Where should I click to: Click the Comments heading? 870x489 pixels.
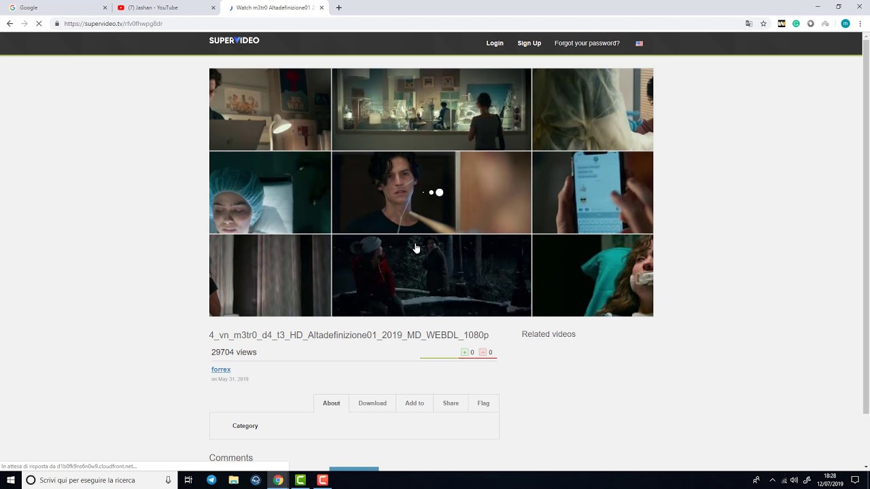[x=231, y=458]
